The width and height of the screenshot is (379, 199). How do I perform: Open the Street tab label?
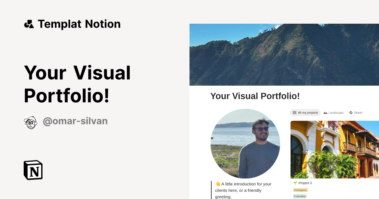[x=358, y=113]
